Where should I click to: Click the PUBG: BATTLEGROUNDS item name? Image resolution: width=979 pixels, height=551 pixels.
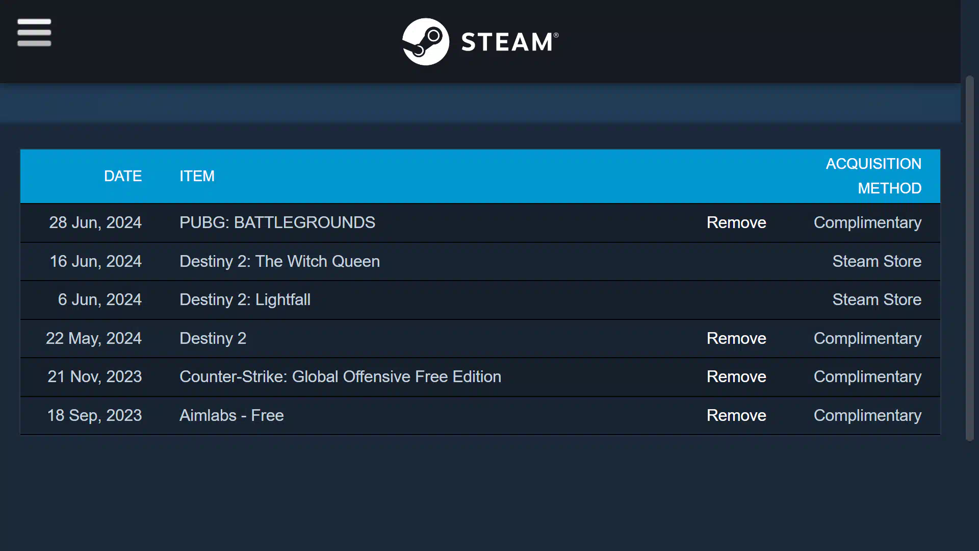(x=277, y=223)
